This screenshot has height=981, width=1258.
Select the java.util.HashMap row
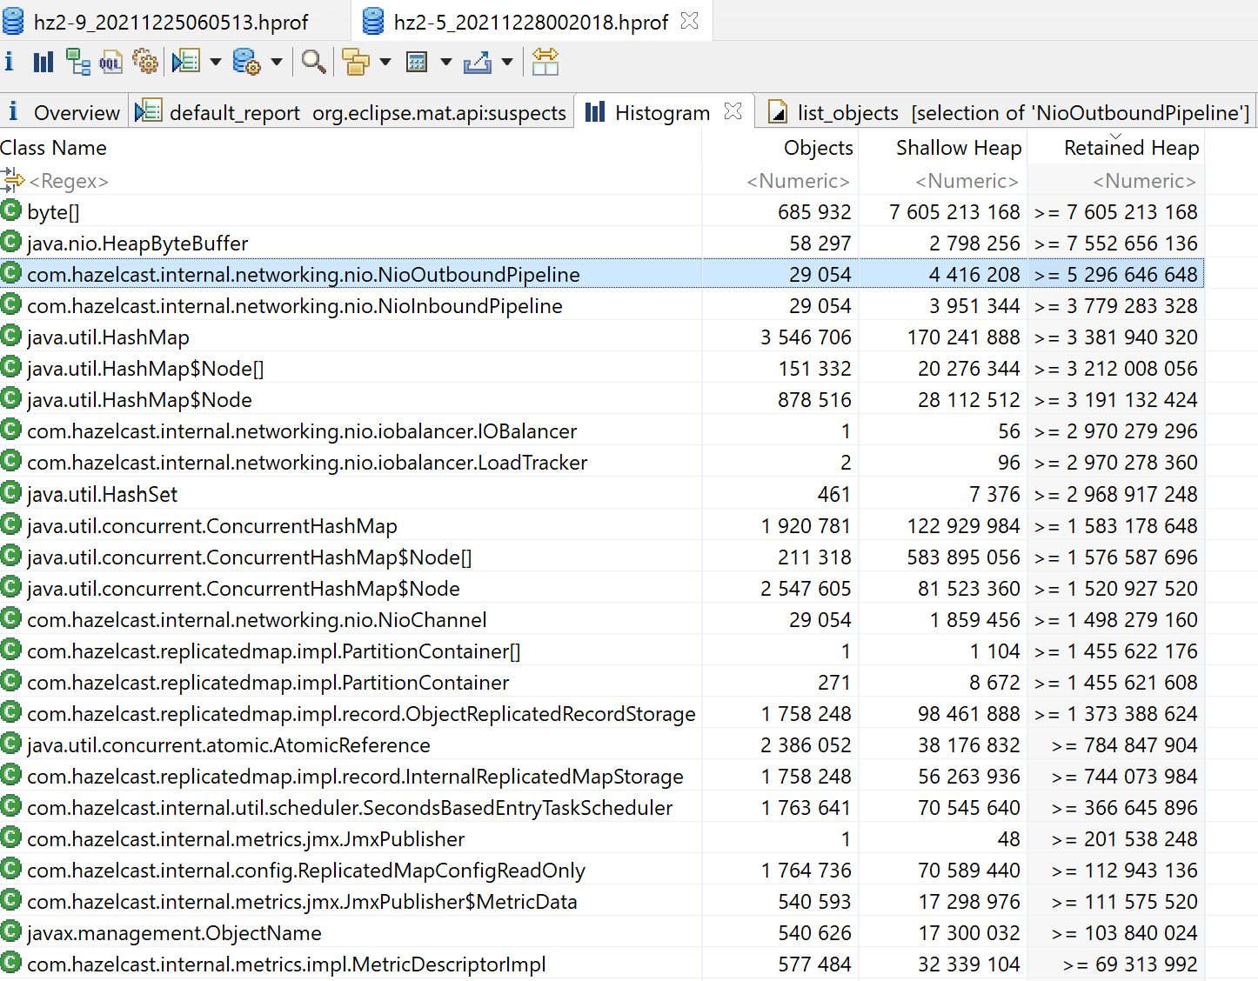click(x=108, y=337)
